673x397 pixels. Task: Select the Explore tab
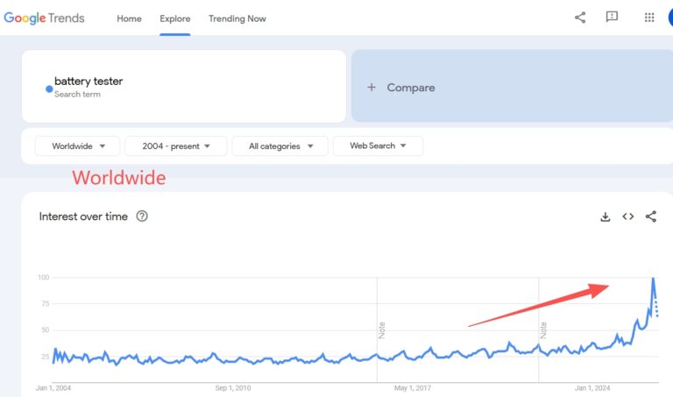175,18
